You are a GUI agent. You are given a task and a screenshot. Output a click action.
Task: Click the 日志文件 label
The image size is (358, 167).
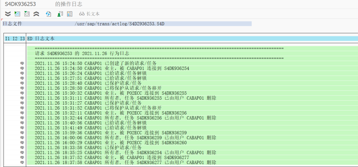coord(12,24)
